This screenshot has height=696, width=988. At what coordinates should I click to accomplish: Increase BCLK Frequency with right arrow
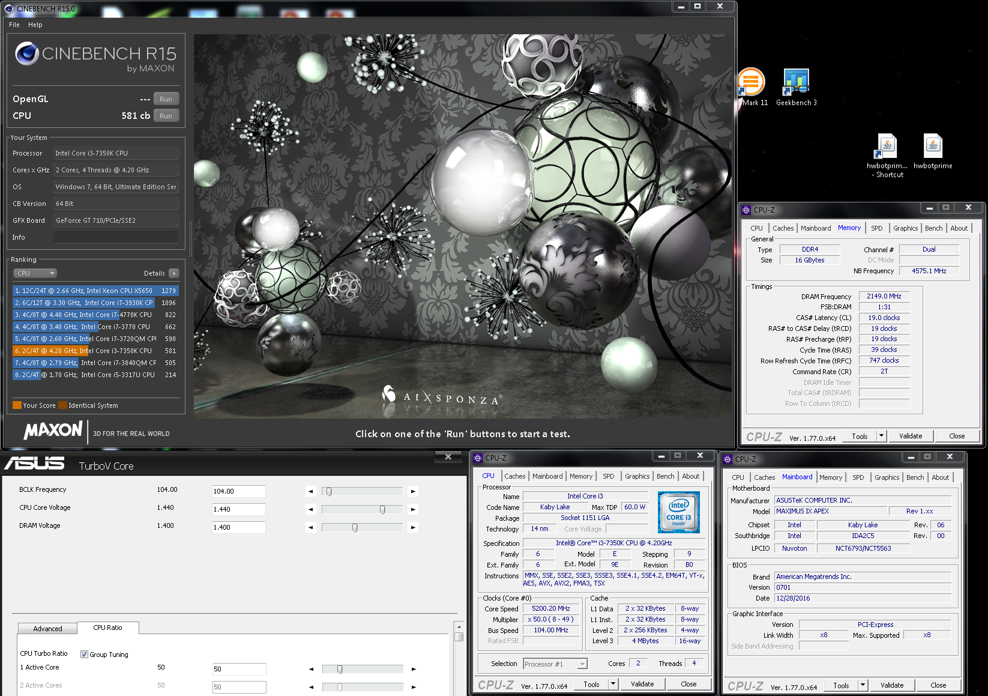coord(413,491)
